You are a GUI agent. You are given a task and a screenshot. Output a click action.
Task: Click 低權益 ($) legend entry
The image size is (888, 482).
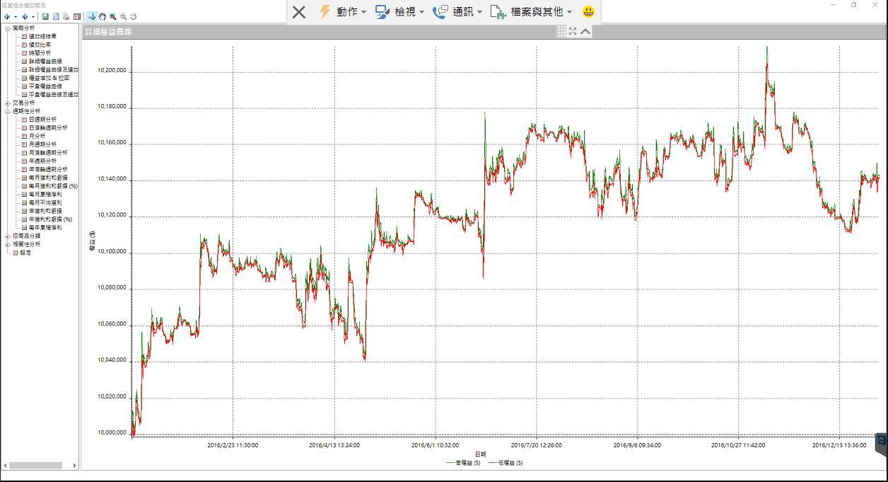coord(506,463)
